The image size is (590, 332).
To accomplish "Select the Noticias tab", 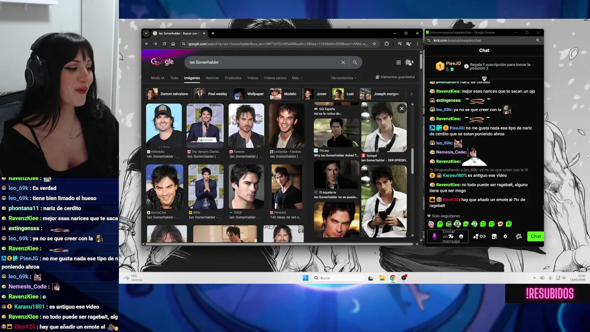I will [212, 78].
